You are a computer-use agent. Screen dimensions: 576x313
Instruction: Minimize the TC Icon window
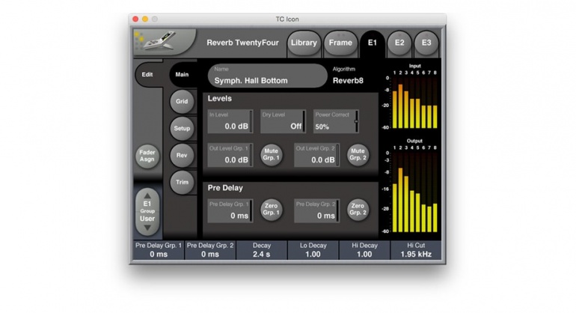point(145,19)
